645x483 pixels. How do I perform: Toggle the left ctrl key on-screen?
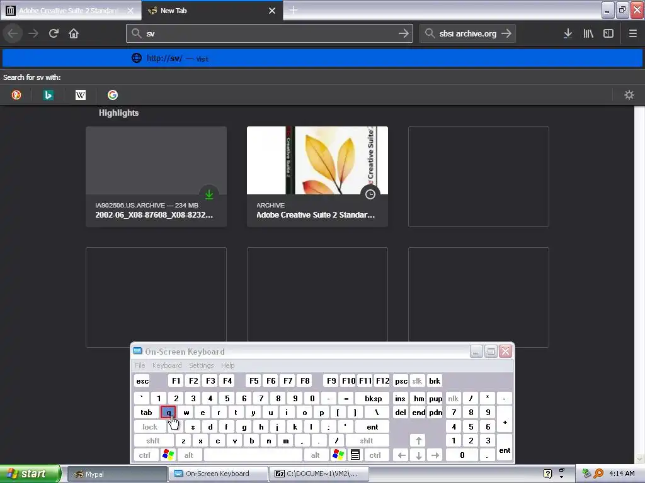click(x=144, y=455)
